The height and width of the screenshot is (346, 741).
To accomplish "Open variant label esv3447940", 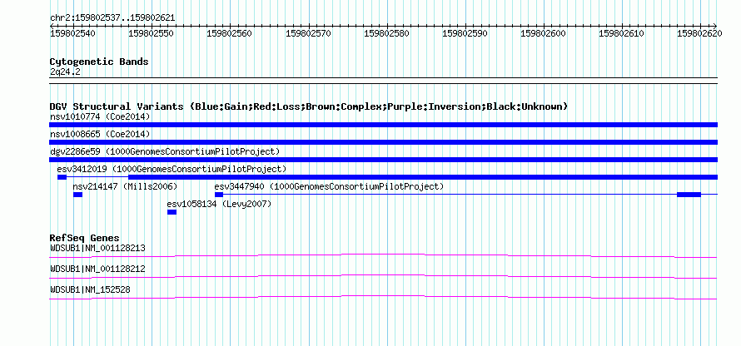I will click(330, 186).
